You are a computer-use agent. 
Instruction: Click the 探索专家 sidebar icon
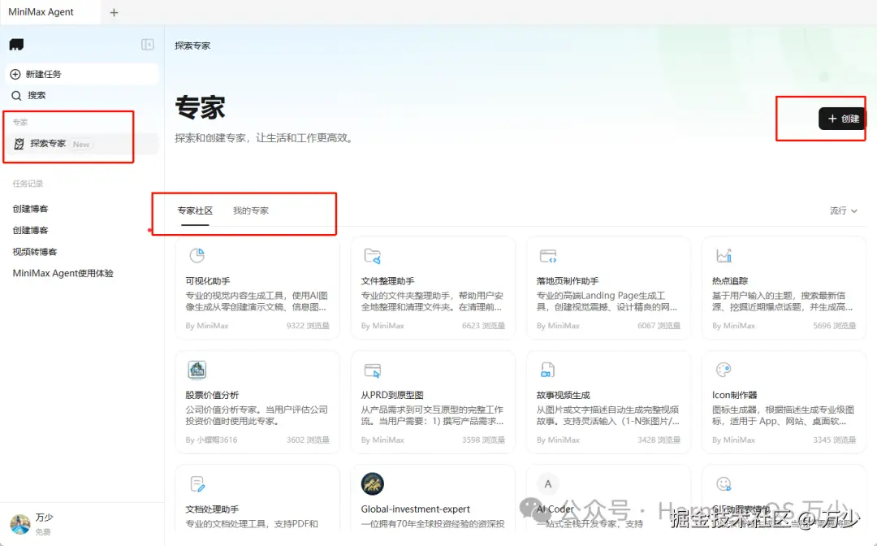pos(19,143)
